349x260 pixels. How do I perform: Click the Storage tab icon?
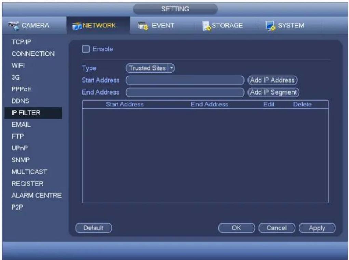point(206,26)
